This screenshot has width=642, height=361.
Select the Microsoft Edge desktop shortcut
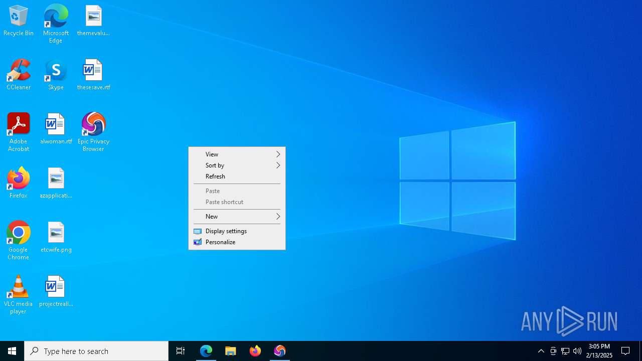tap(56, 24)
